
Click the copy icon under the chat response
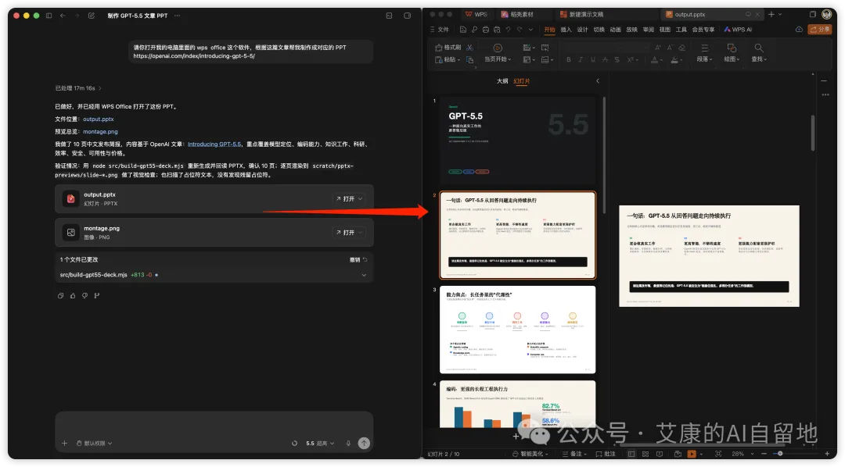point(60,296)
